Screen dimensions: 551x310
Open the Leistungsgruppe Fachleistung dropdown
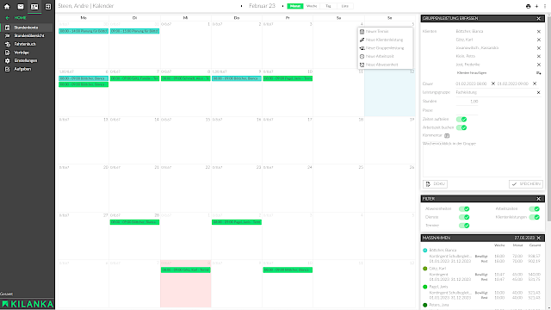pyautogui.click(x=495, y=92)
